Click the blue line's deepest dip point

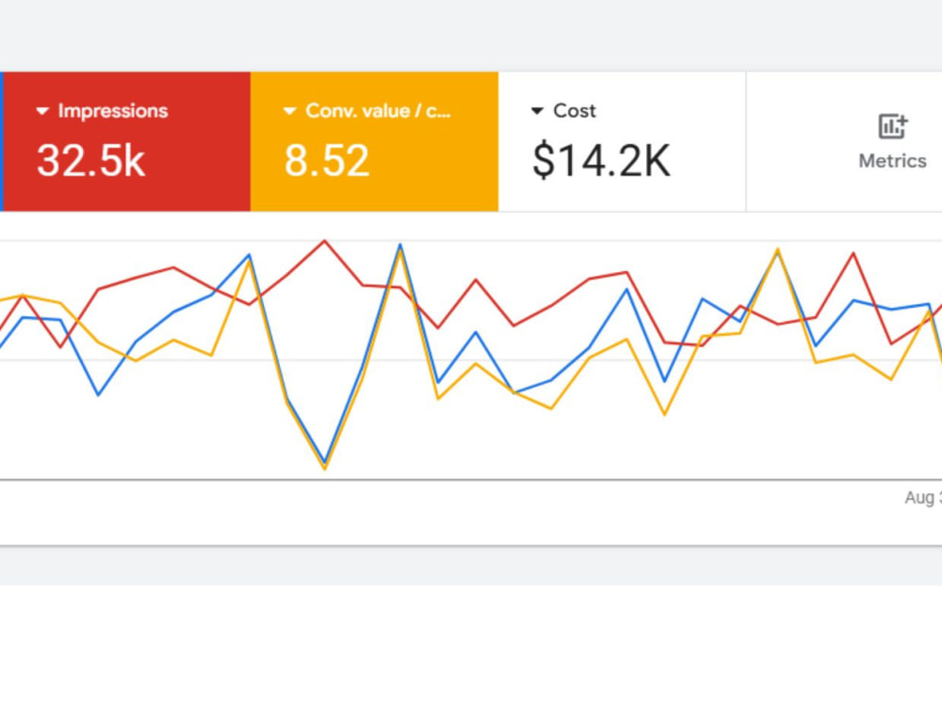(x=325, y=461)
